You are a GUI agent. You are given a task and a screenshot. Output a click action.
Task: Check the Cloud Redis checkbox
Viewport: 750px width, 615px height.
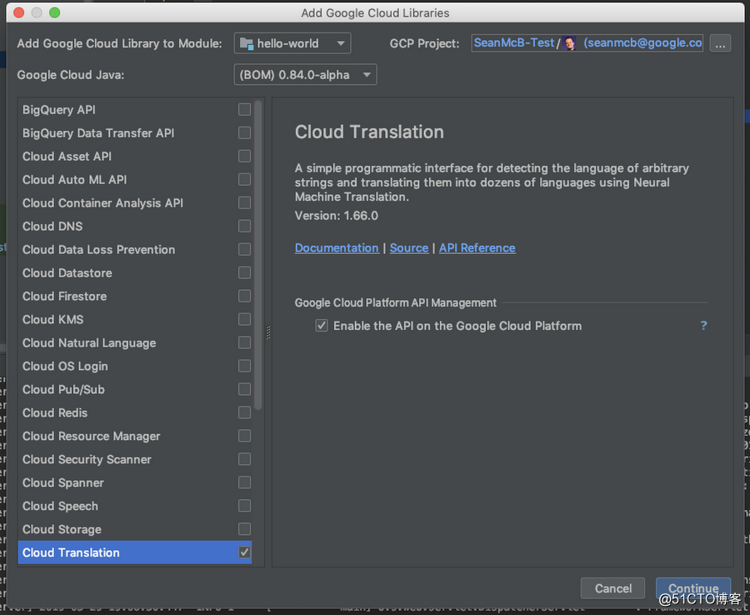point(244,412)
